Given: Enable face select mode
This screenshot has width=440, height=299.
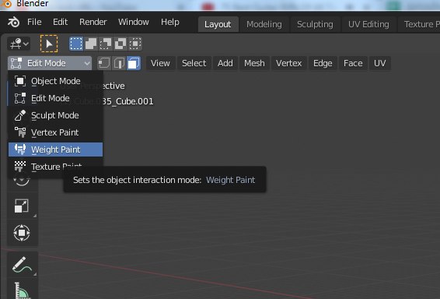Looking at the screenshot, I should (134, 63).
